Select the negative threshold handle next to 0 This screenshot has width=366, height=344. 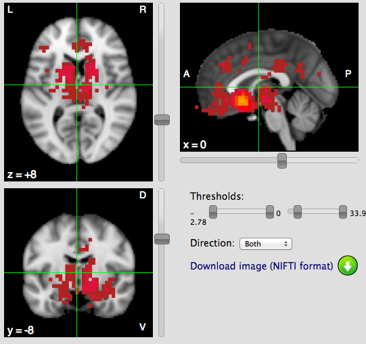[270, 212]
